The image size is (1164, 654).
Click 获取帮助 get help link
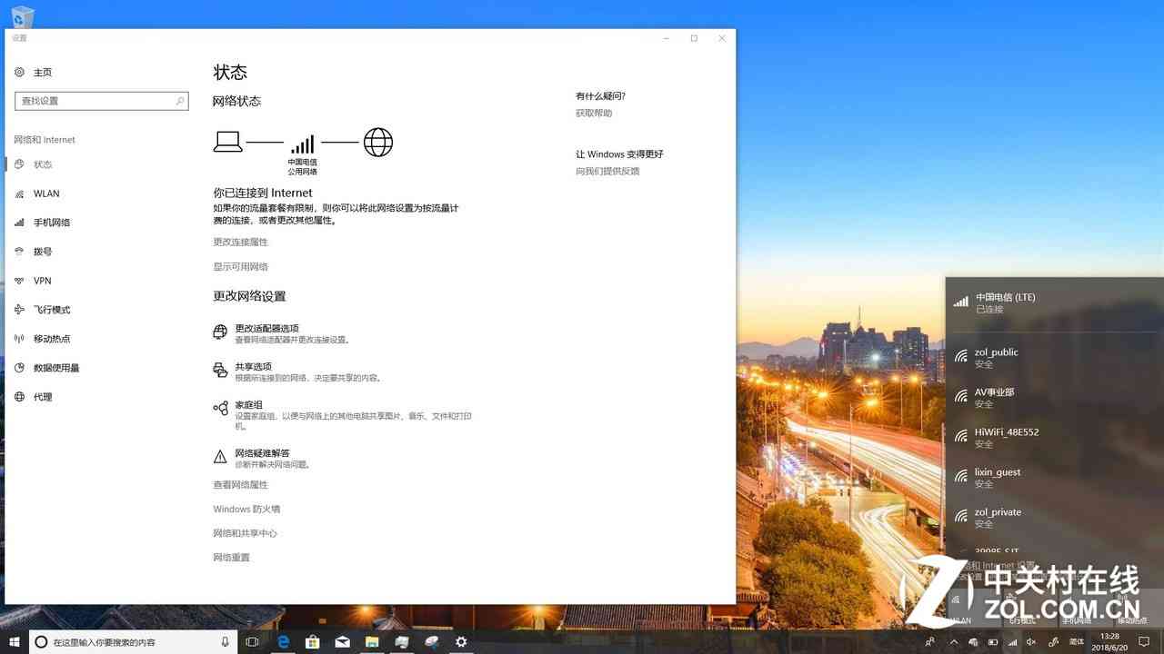[x=594, y=114]
